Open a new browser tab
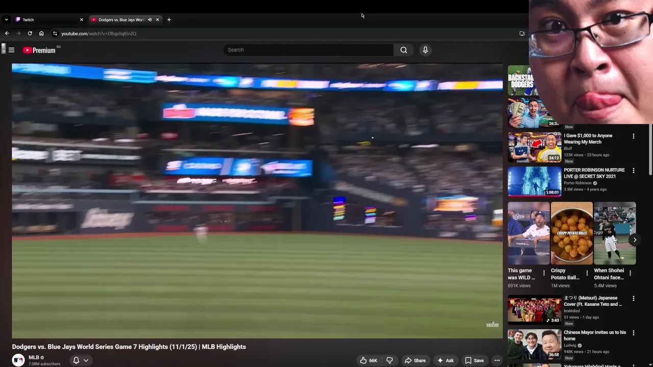 click(x=169, y=20)
